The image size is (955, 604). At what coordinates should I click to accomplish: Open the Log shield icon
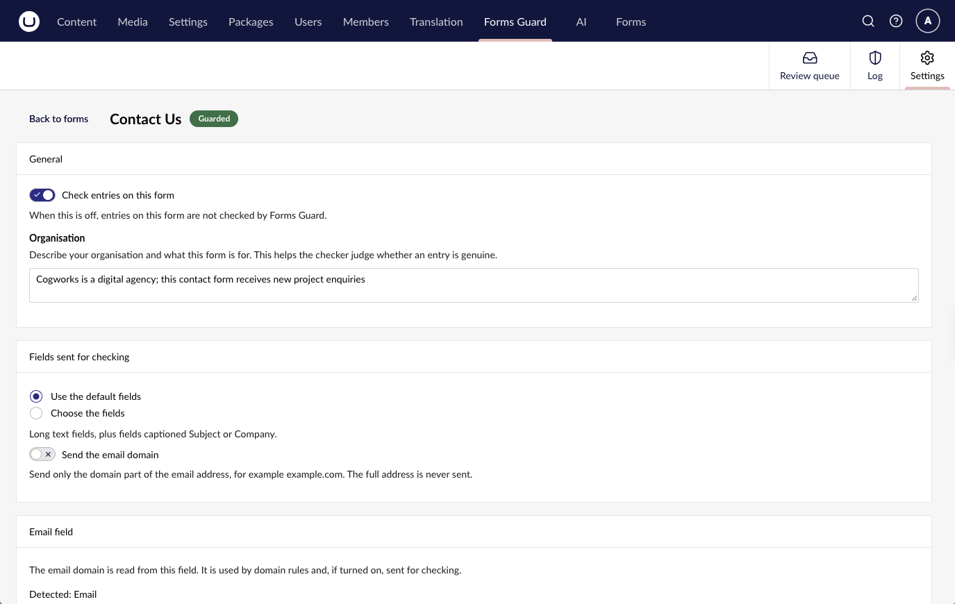tap(875, 58)
